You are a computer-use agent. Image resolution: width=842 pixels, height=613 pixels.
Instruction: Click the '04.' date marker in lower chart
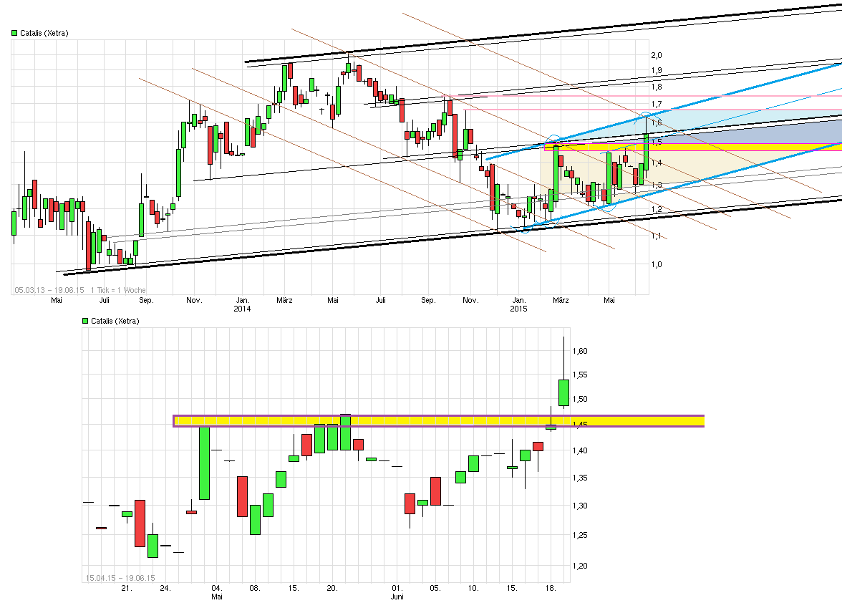pos(217,588)
